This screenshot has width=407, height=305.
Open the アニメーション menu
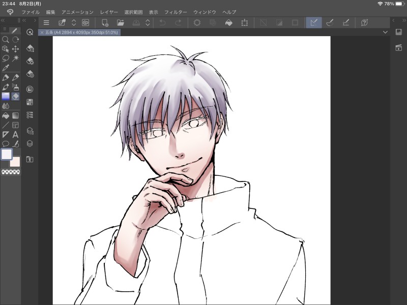77,12
